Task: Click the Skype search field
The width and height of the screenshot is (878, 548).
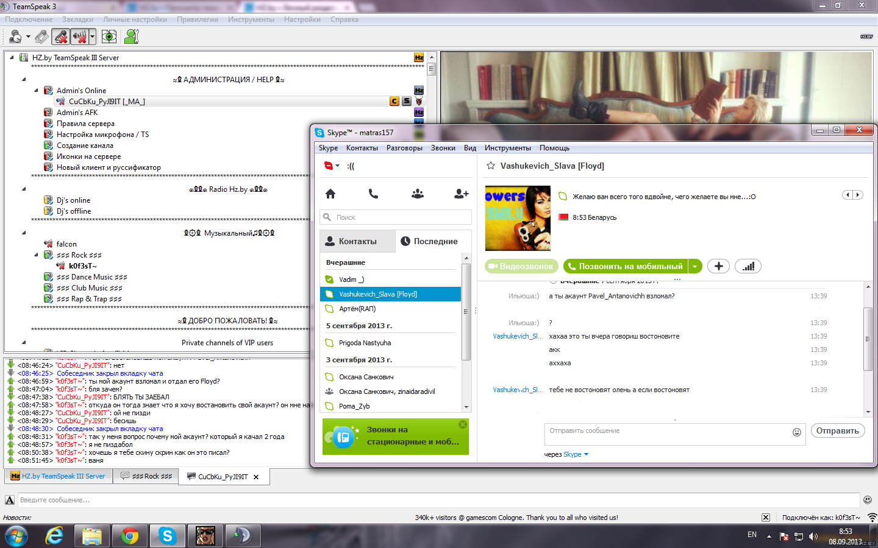Action: coord(396,217)
